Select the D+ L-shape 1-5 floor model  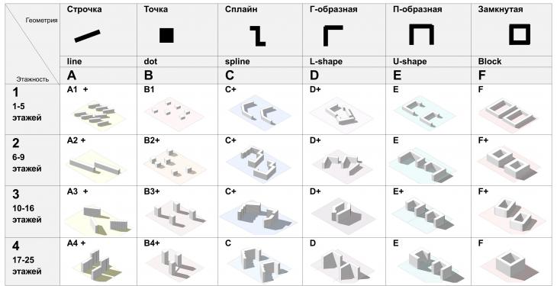point(341,114)
